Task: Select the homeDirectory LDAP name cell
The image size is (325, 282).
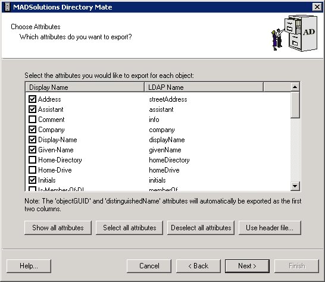Action: (x=169, y=160)
